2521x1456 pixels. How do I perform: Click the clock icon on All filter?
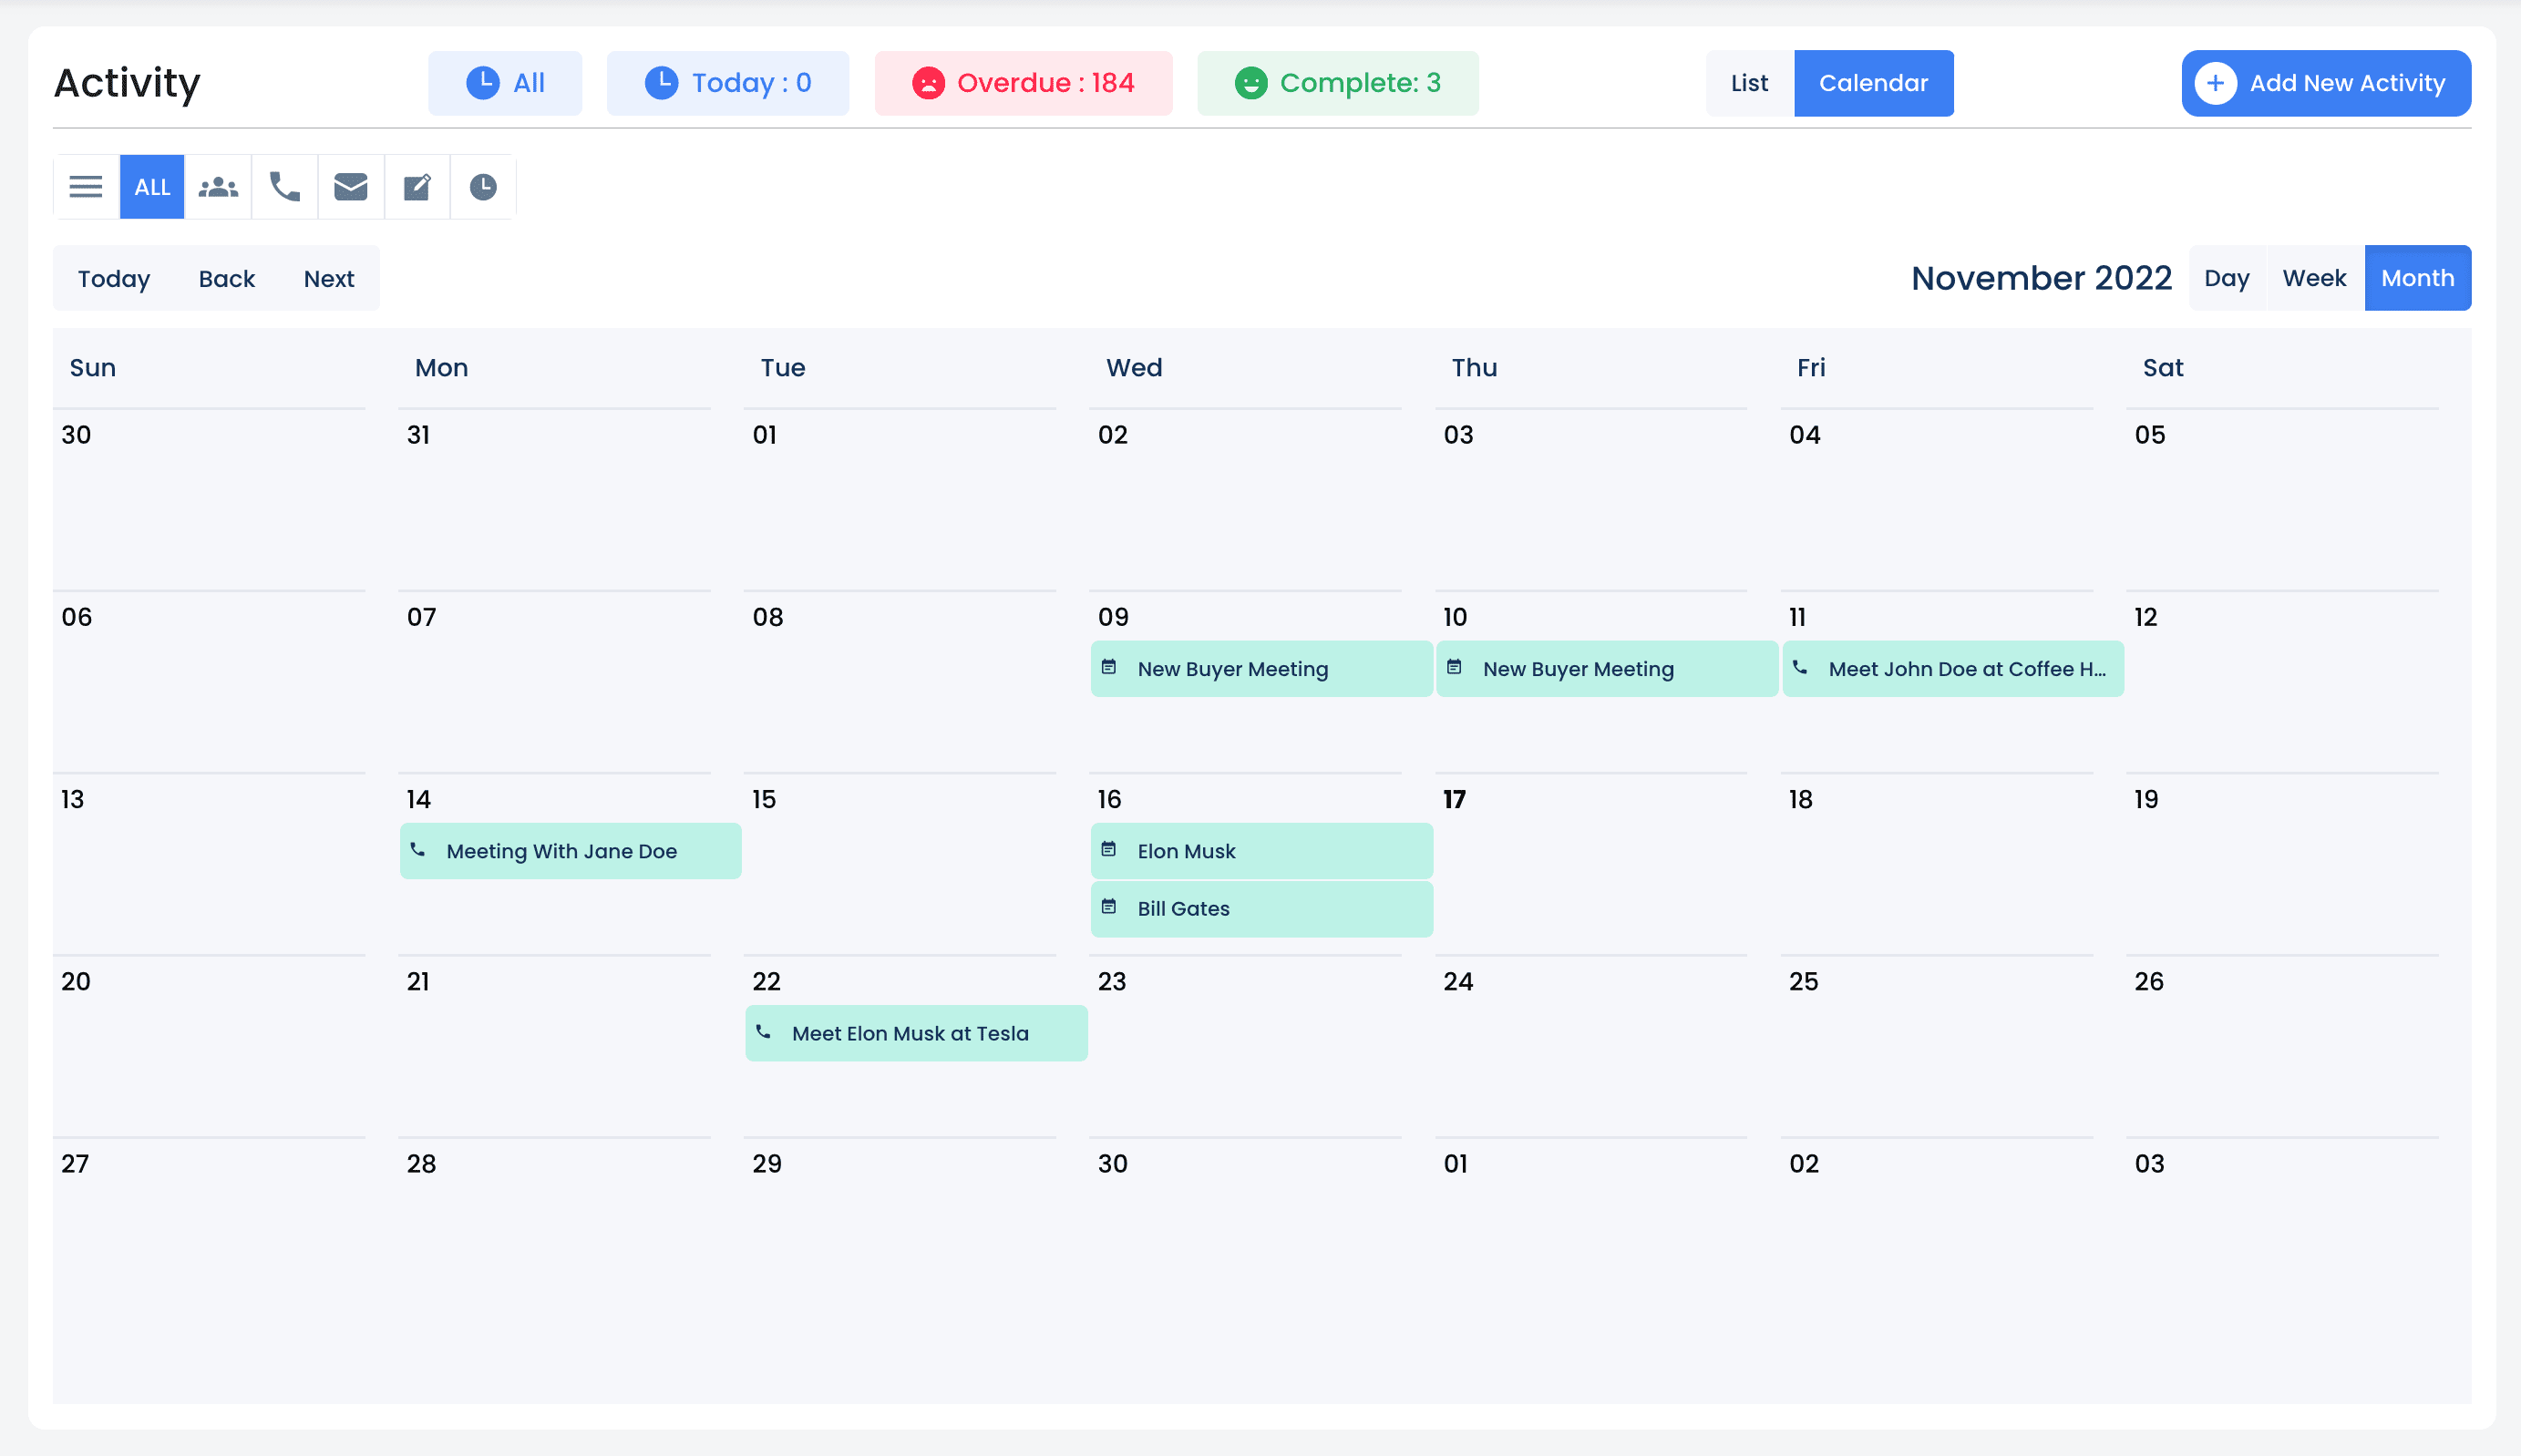pyautogui.click(x=483, y=83)
